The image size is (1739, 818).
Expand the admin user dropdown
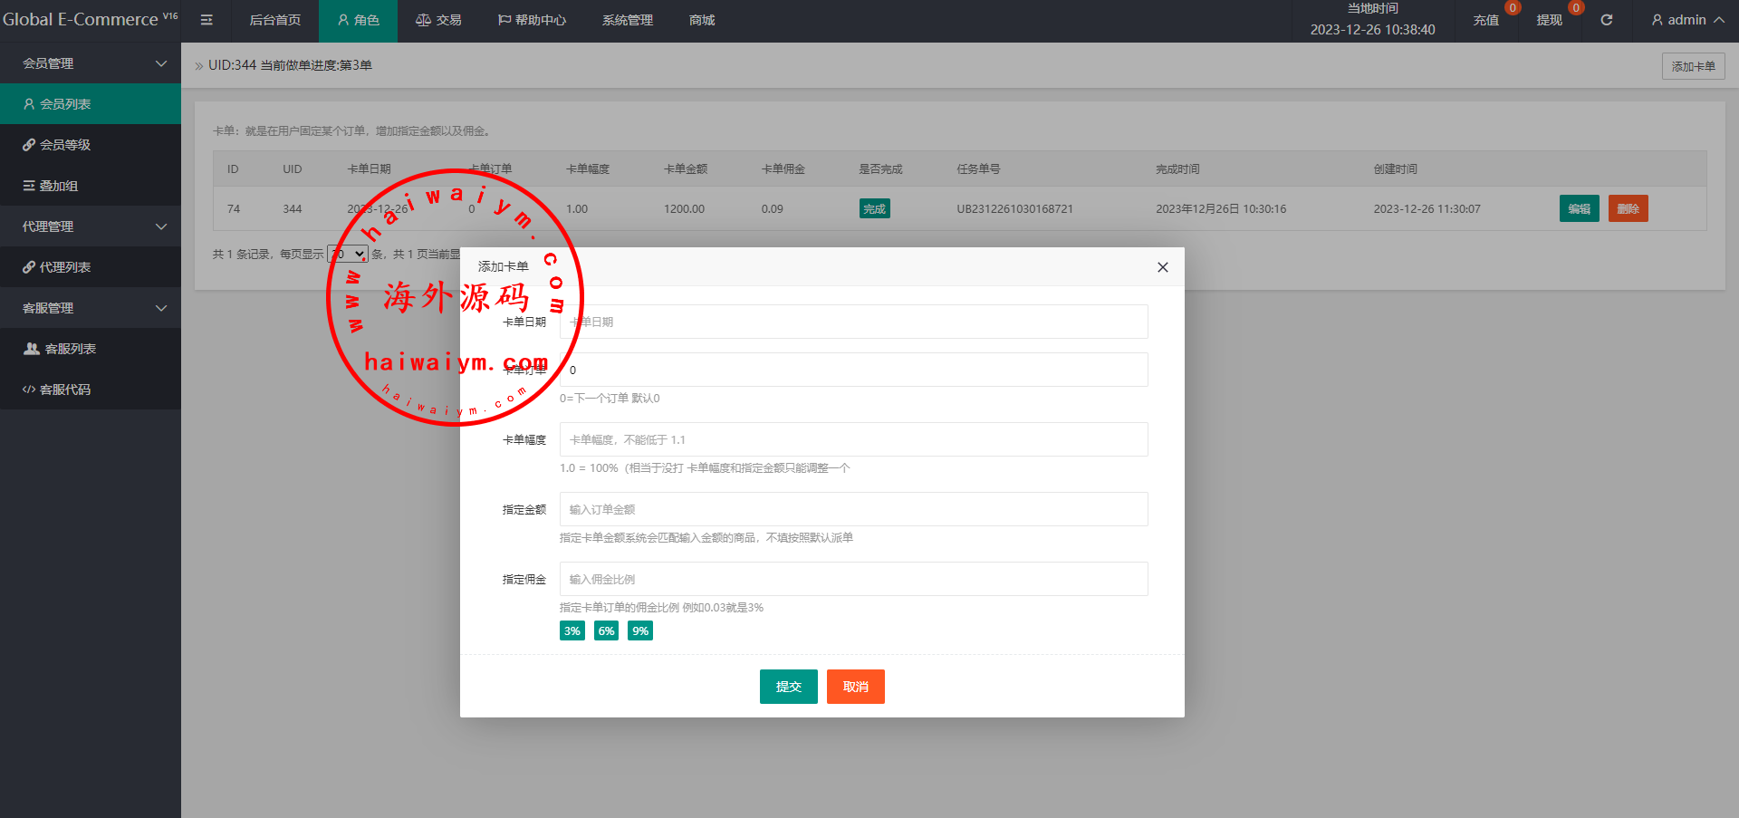(x=1686, y=20)
